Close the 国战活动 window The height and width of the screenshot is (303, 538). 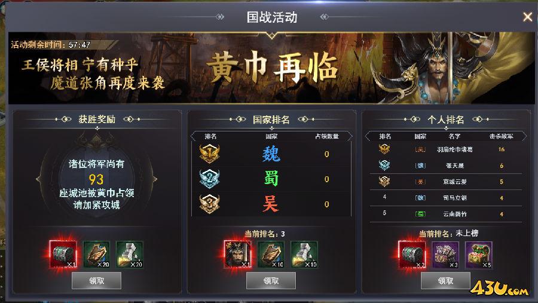pyautogui.click(x=527, y=17)
